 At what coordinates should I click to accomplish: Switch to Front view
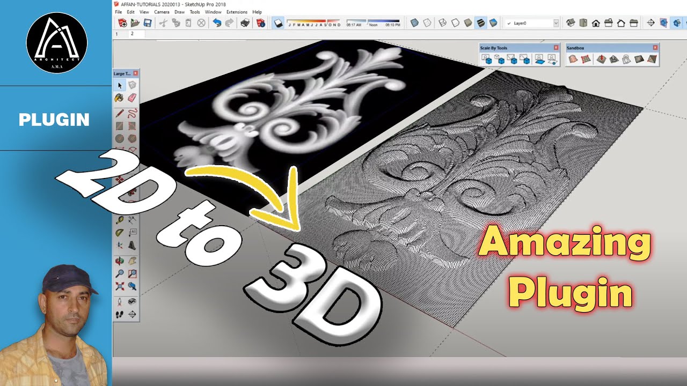point(596,23)
